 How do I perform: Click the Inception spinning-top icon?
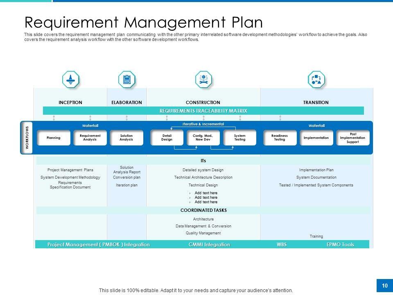pyautogui.click(x=71, y=79)
